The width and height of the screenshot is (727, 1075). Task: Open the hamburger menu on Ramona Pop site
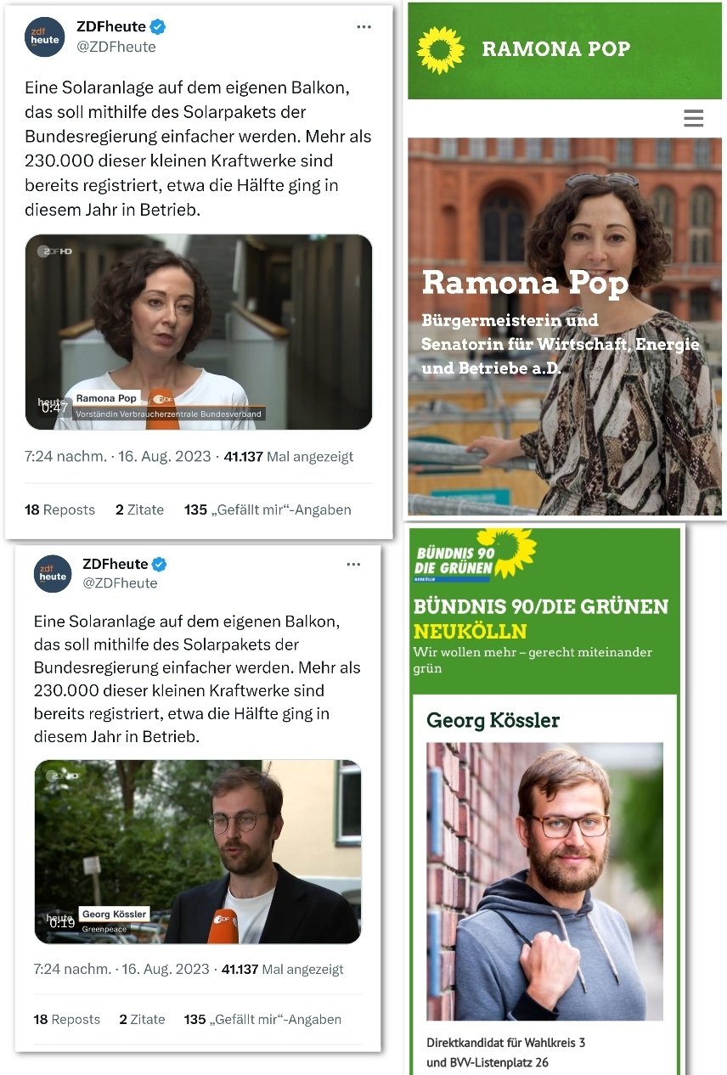click(693, 118)
